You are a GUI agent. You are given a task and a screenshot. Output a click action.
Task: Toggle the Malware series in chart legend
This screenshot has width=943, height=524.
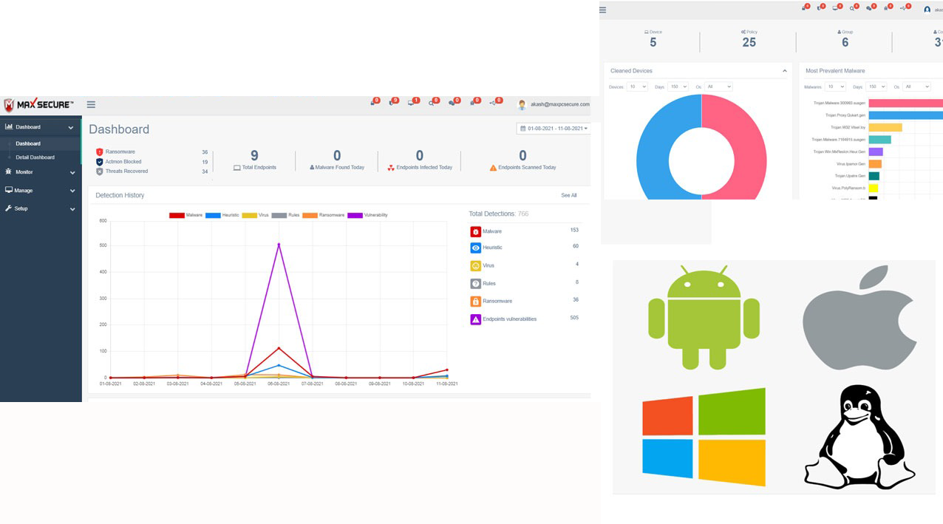tap(185, 215)
